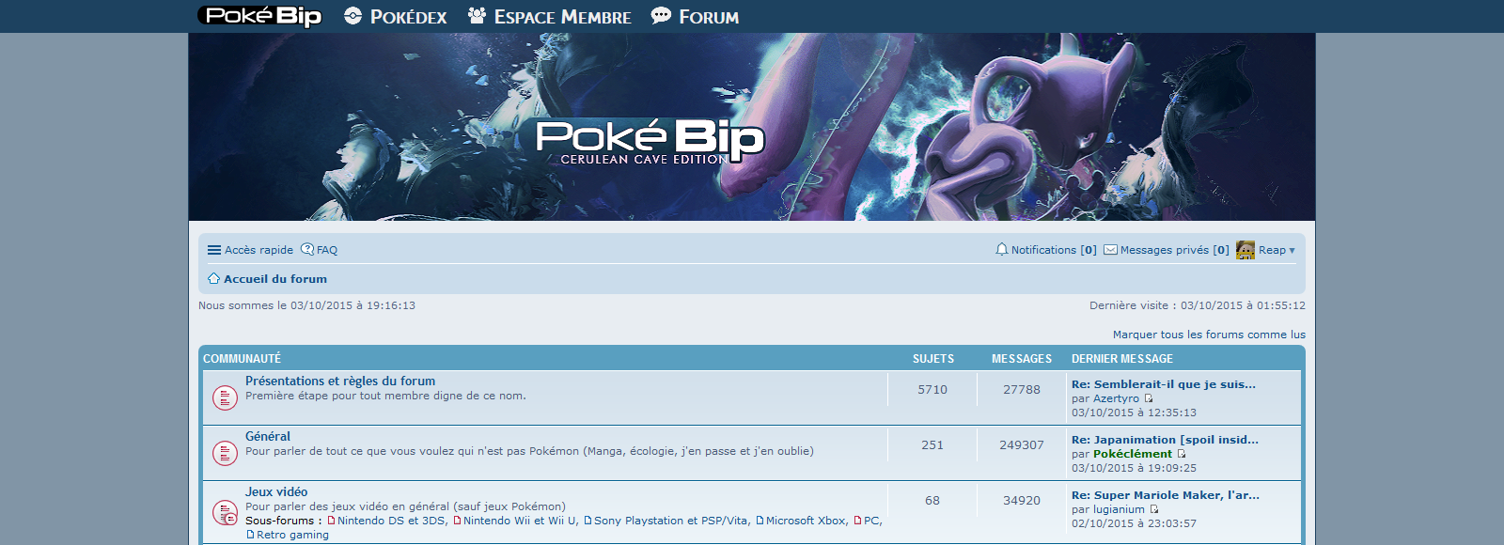Click the hamburger icon for Accès rapide
This screenshot has height=545, width=1504.
[x=214, y=250]
